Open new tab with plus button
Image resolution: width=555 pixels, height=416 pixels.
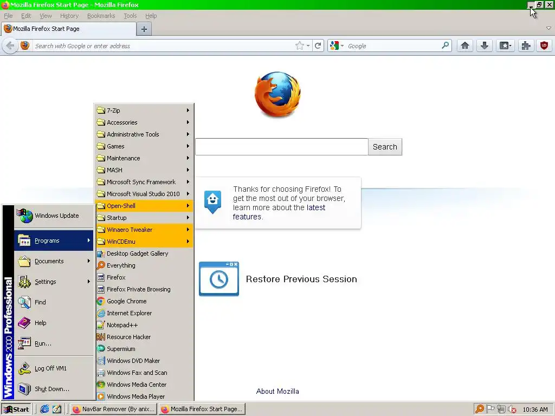(x=144, y=29)
